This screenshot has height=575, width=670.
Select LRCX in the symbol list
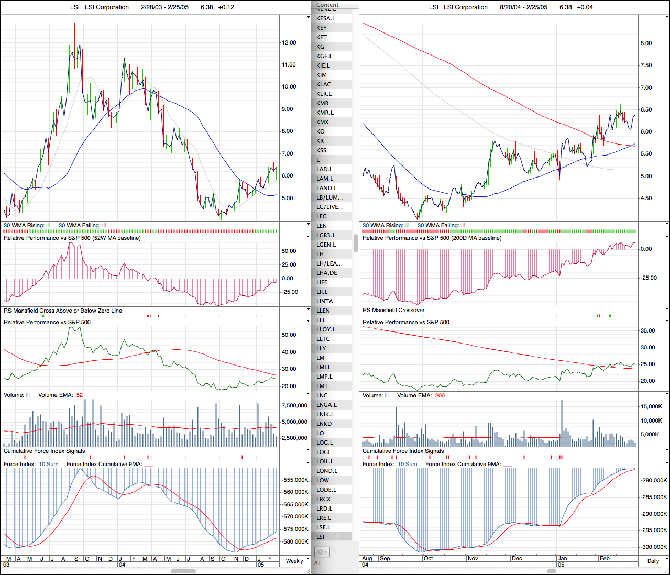(324, 499)
